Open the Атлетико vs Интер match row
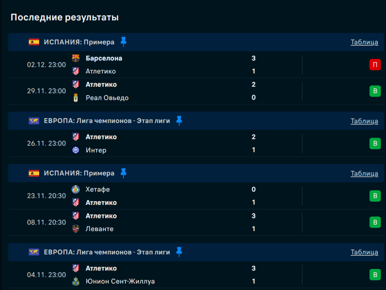The width and height of the screenshot is (386, 290). click(x=170, y=143)
